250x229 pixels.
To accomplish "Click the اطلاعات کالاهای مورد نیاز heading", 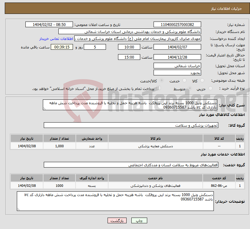I will tap(222, 115).
